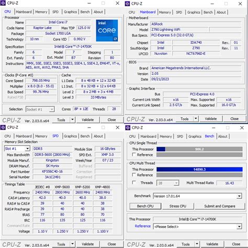Screen dimensions: 248x248
Task: Open Tools dropdown arrow in SPD window
Action: 73,244
